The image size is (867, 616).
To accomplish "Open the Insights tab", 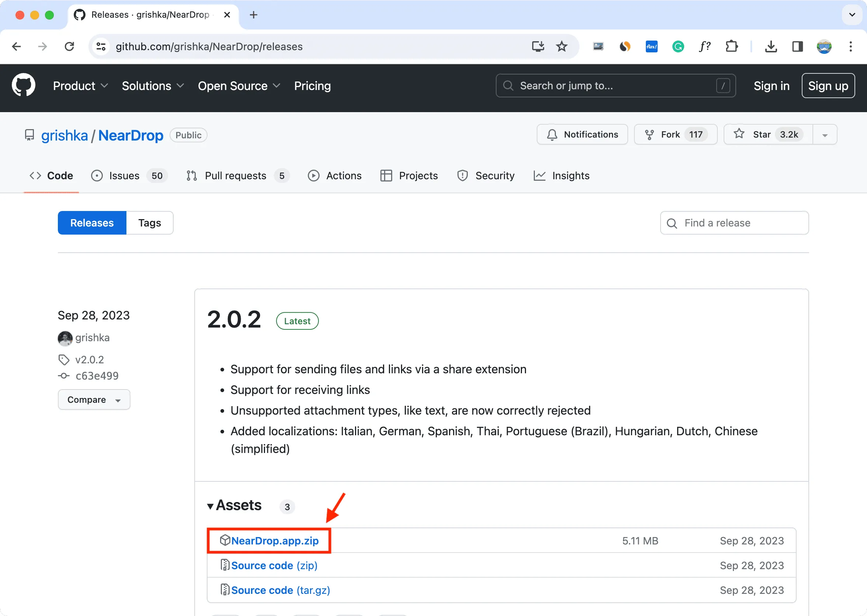I will click(x=562, y=176).
